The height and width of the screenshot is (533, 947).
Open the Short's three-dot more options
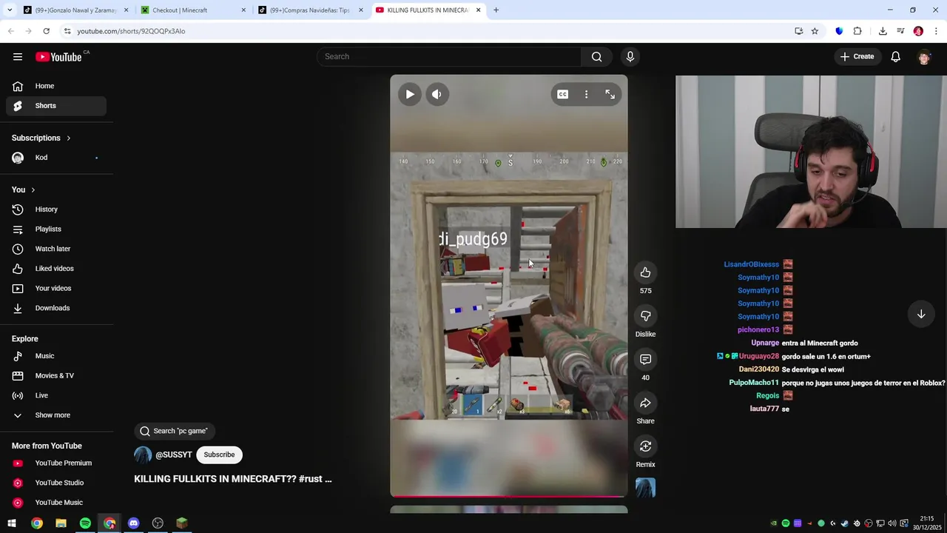pyautogui.click(x=586, y=94)
